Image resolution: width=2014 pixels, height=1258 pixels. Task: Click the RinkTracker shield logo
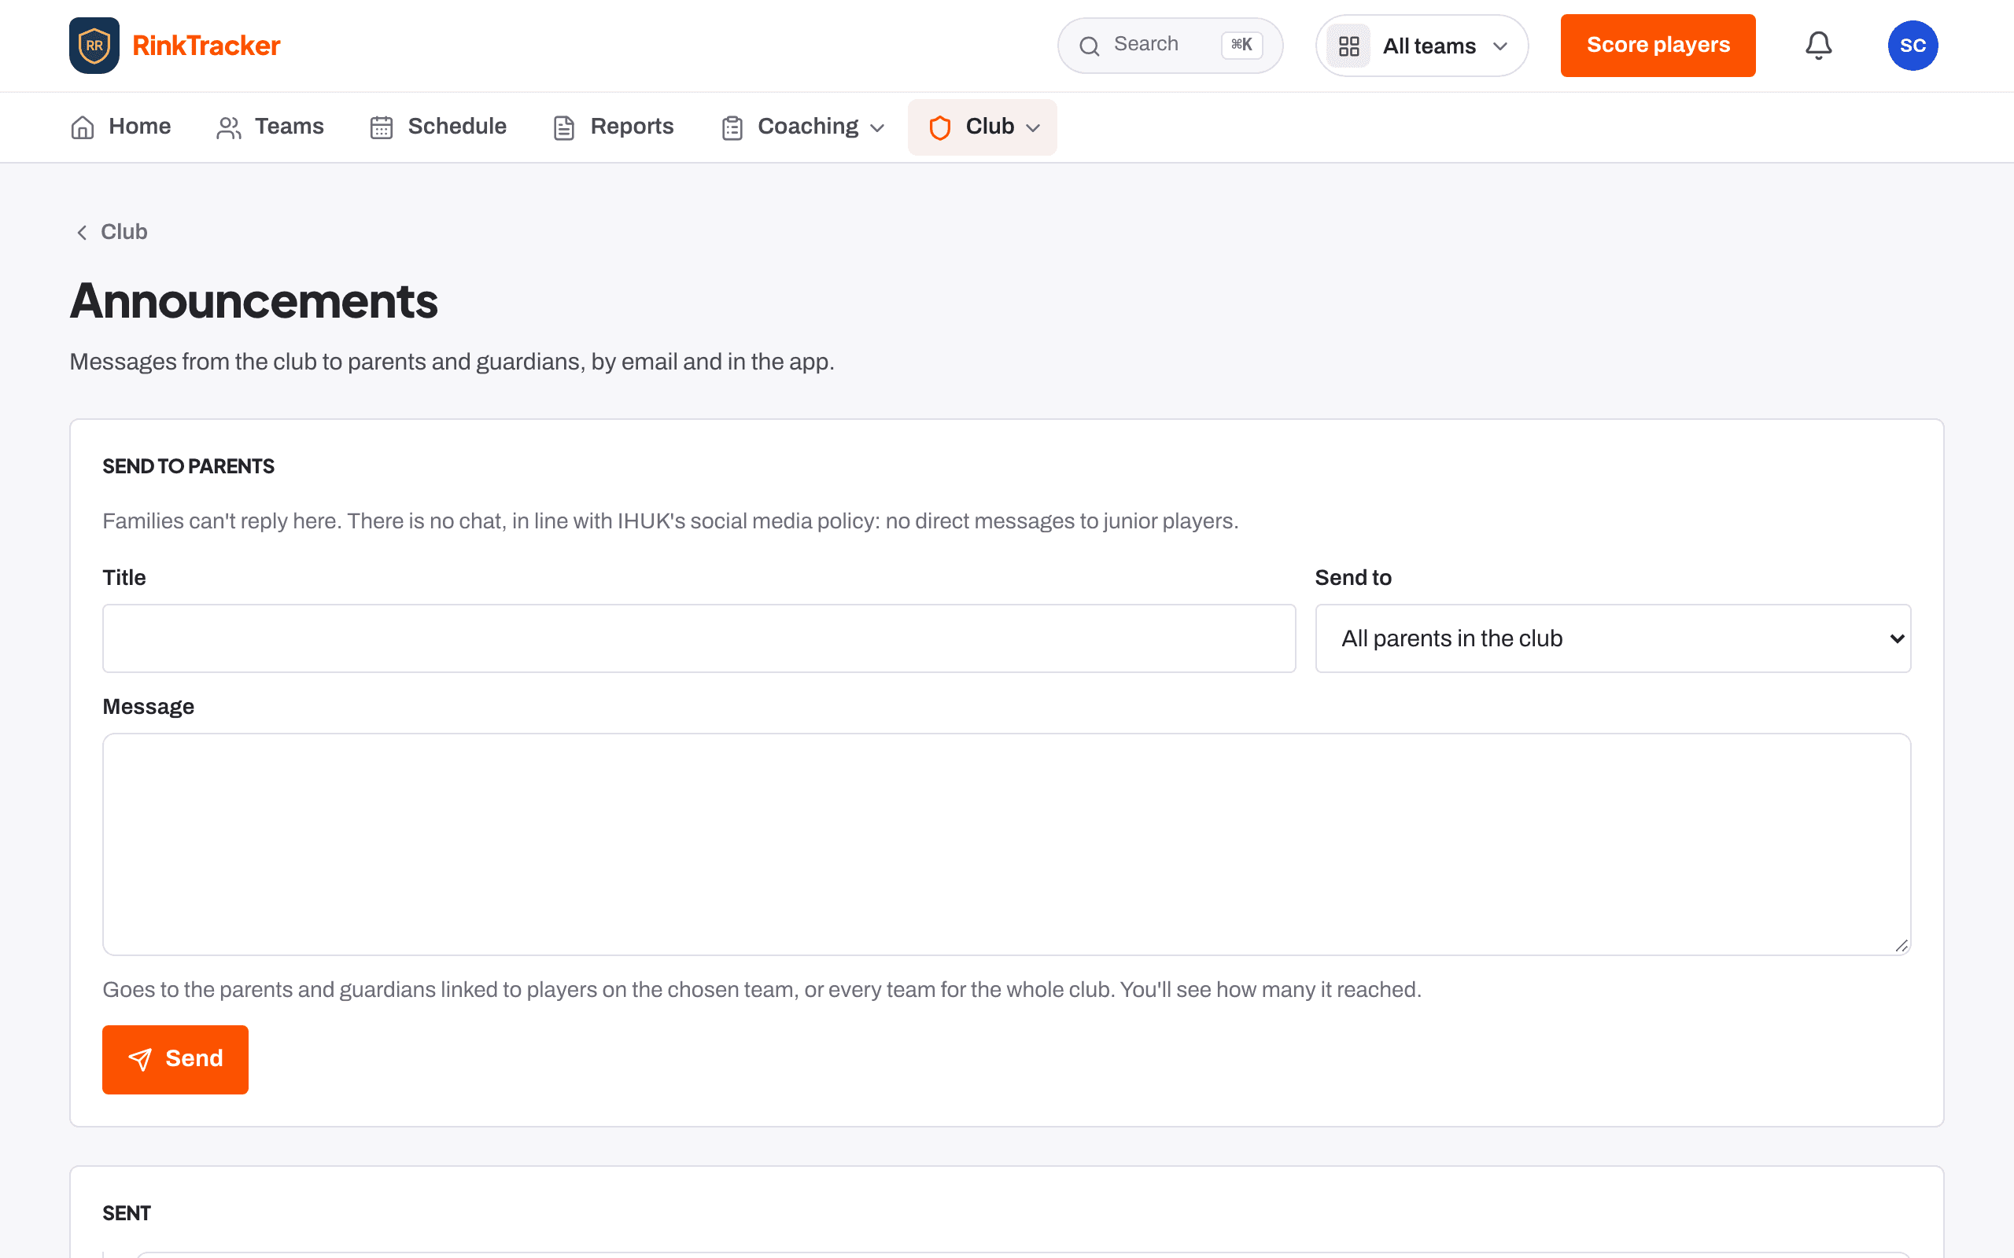pos(94,45)
